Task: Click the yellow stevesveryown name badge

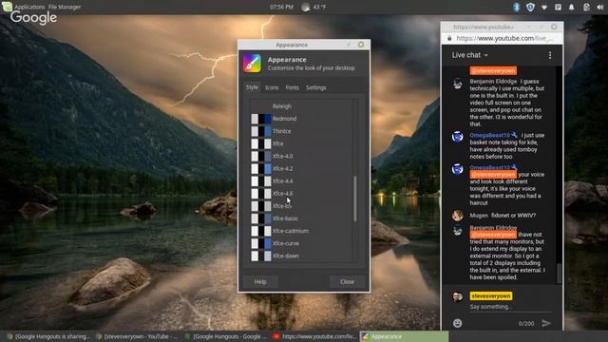Action: pos(491,295)
